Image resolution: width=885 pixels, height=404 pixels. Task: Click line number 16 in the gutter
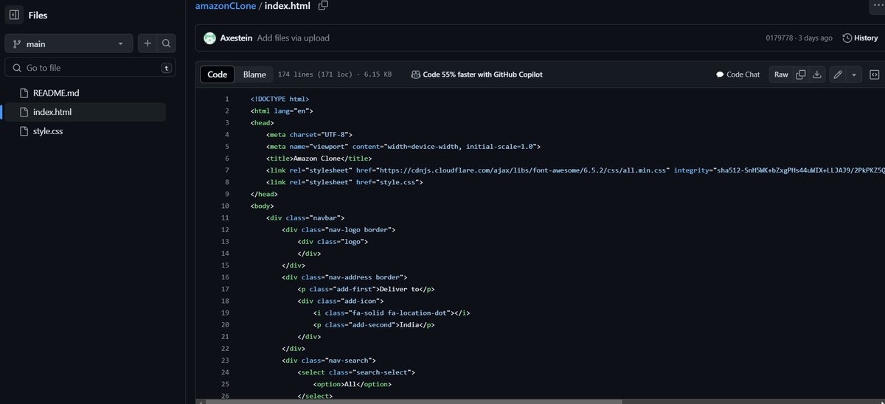(x=225, y=277)
